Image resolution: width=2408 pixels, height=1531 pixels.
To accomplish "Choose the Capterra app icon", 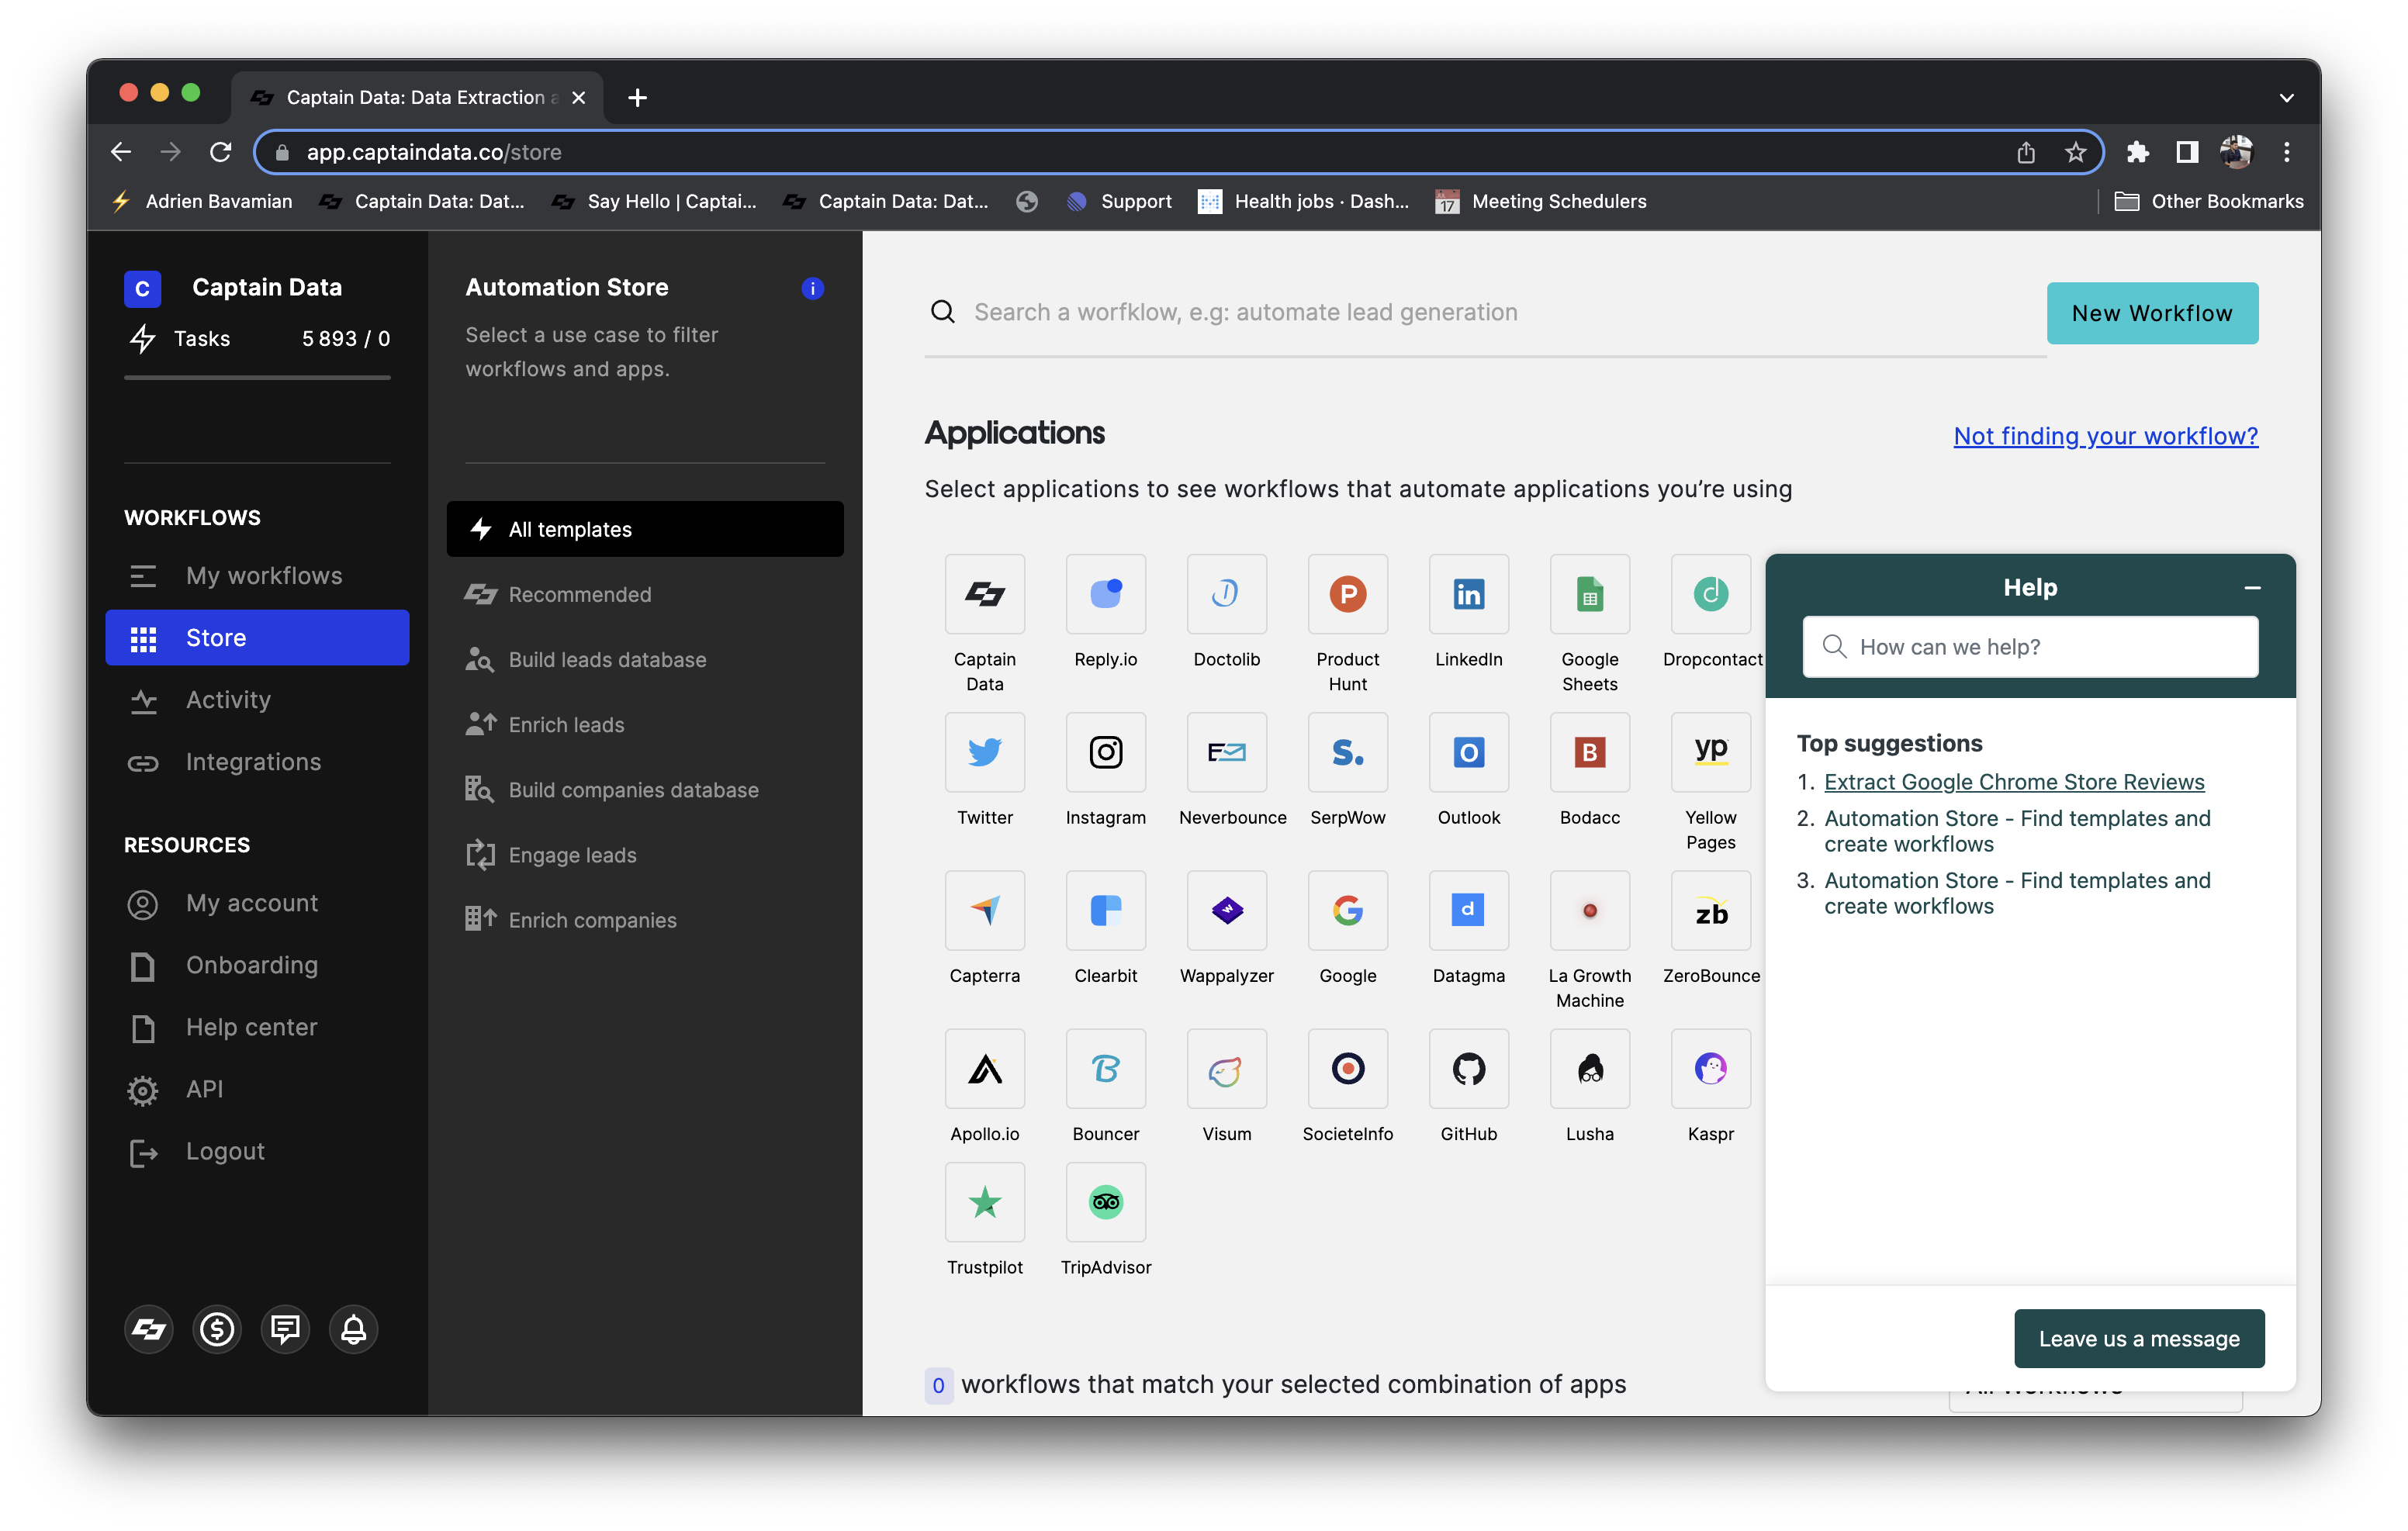I will (x=984, y=910).
